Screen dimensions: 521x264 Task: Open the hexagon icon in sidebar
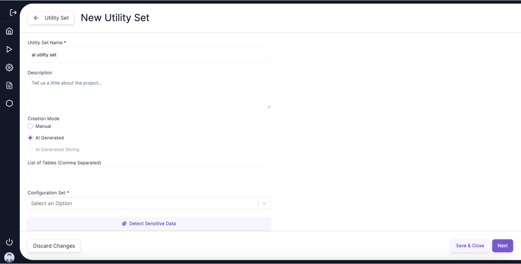pos(9,103)
